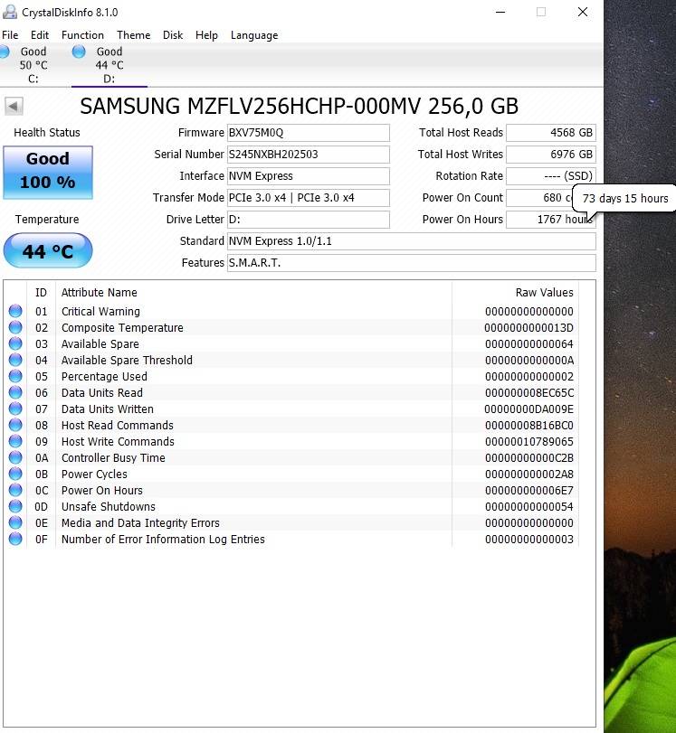Click status icon for Critical Warning row
The width and height of the screenshot is (676, 733).
click(15, 311)
